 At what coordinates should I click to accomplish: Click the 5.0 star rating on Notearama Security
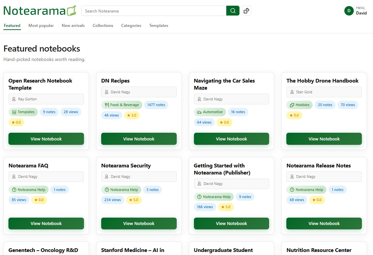134,200
